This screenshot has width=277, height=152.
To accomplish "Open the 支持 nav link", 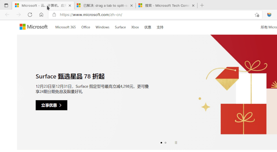I will (x=160, y=27).
